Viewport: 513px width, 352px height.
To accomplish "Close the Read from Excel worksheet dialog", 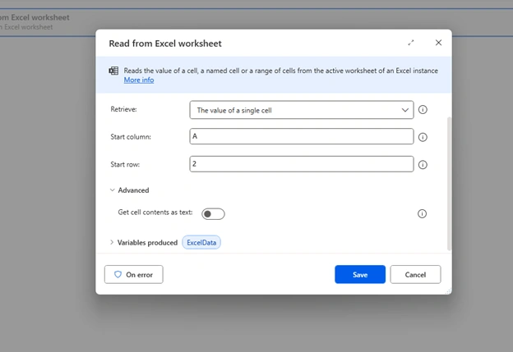I will click(x=438, y=43).
